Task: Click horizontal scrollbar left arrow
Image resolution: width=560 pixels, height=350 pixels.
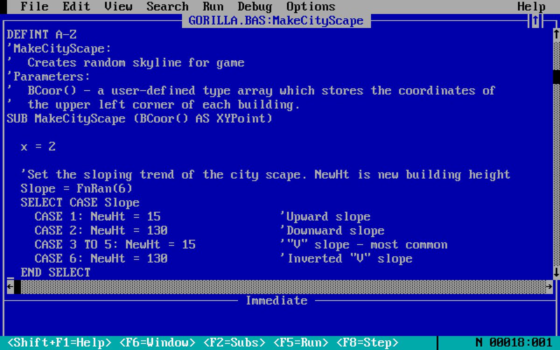Action: tap(10, 287)
